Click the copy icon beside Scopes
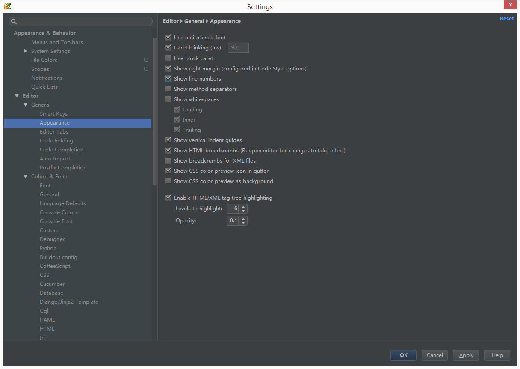Viewport: 520px width, 369px height. tap(146, 69)
